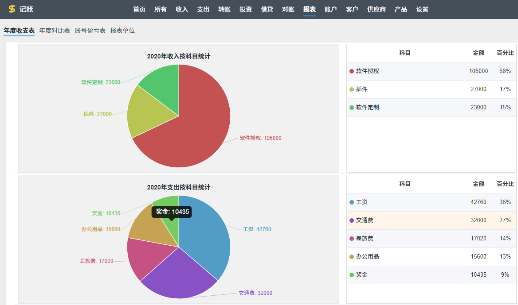This screenshot has width=518, height=305.
Task: Click 科目 header in income table
Action: (404, 53)
